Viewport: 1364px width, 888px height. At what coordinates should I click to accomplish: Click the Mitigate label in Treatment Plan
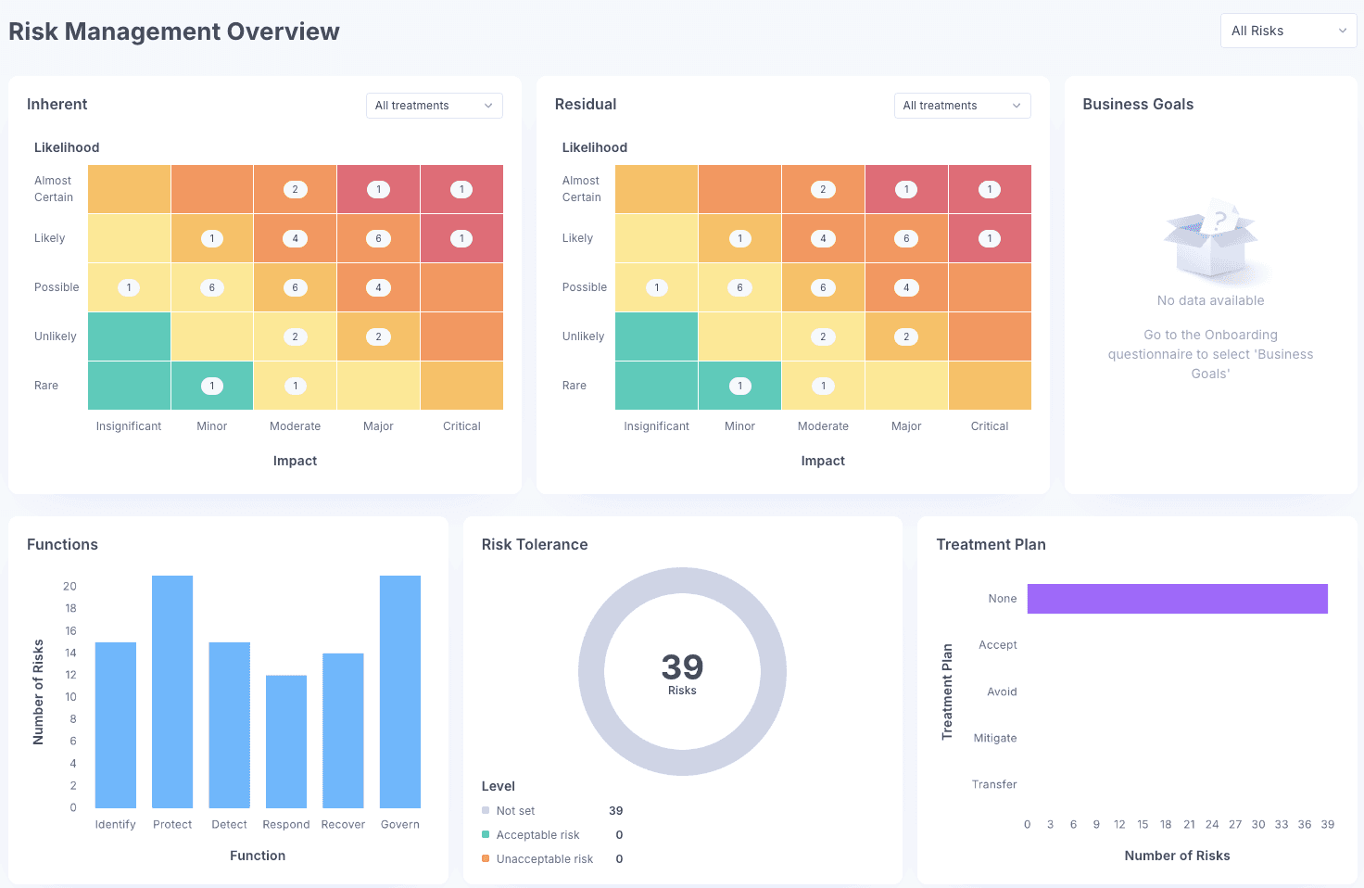pos(995,737)
